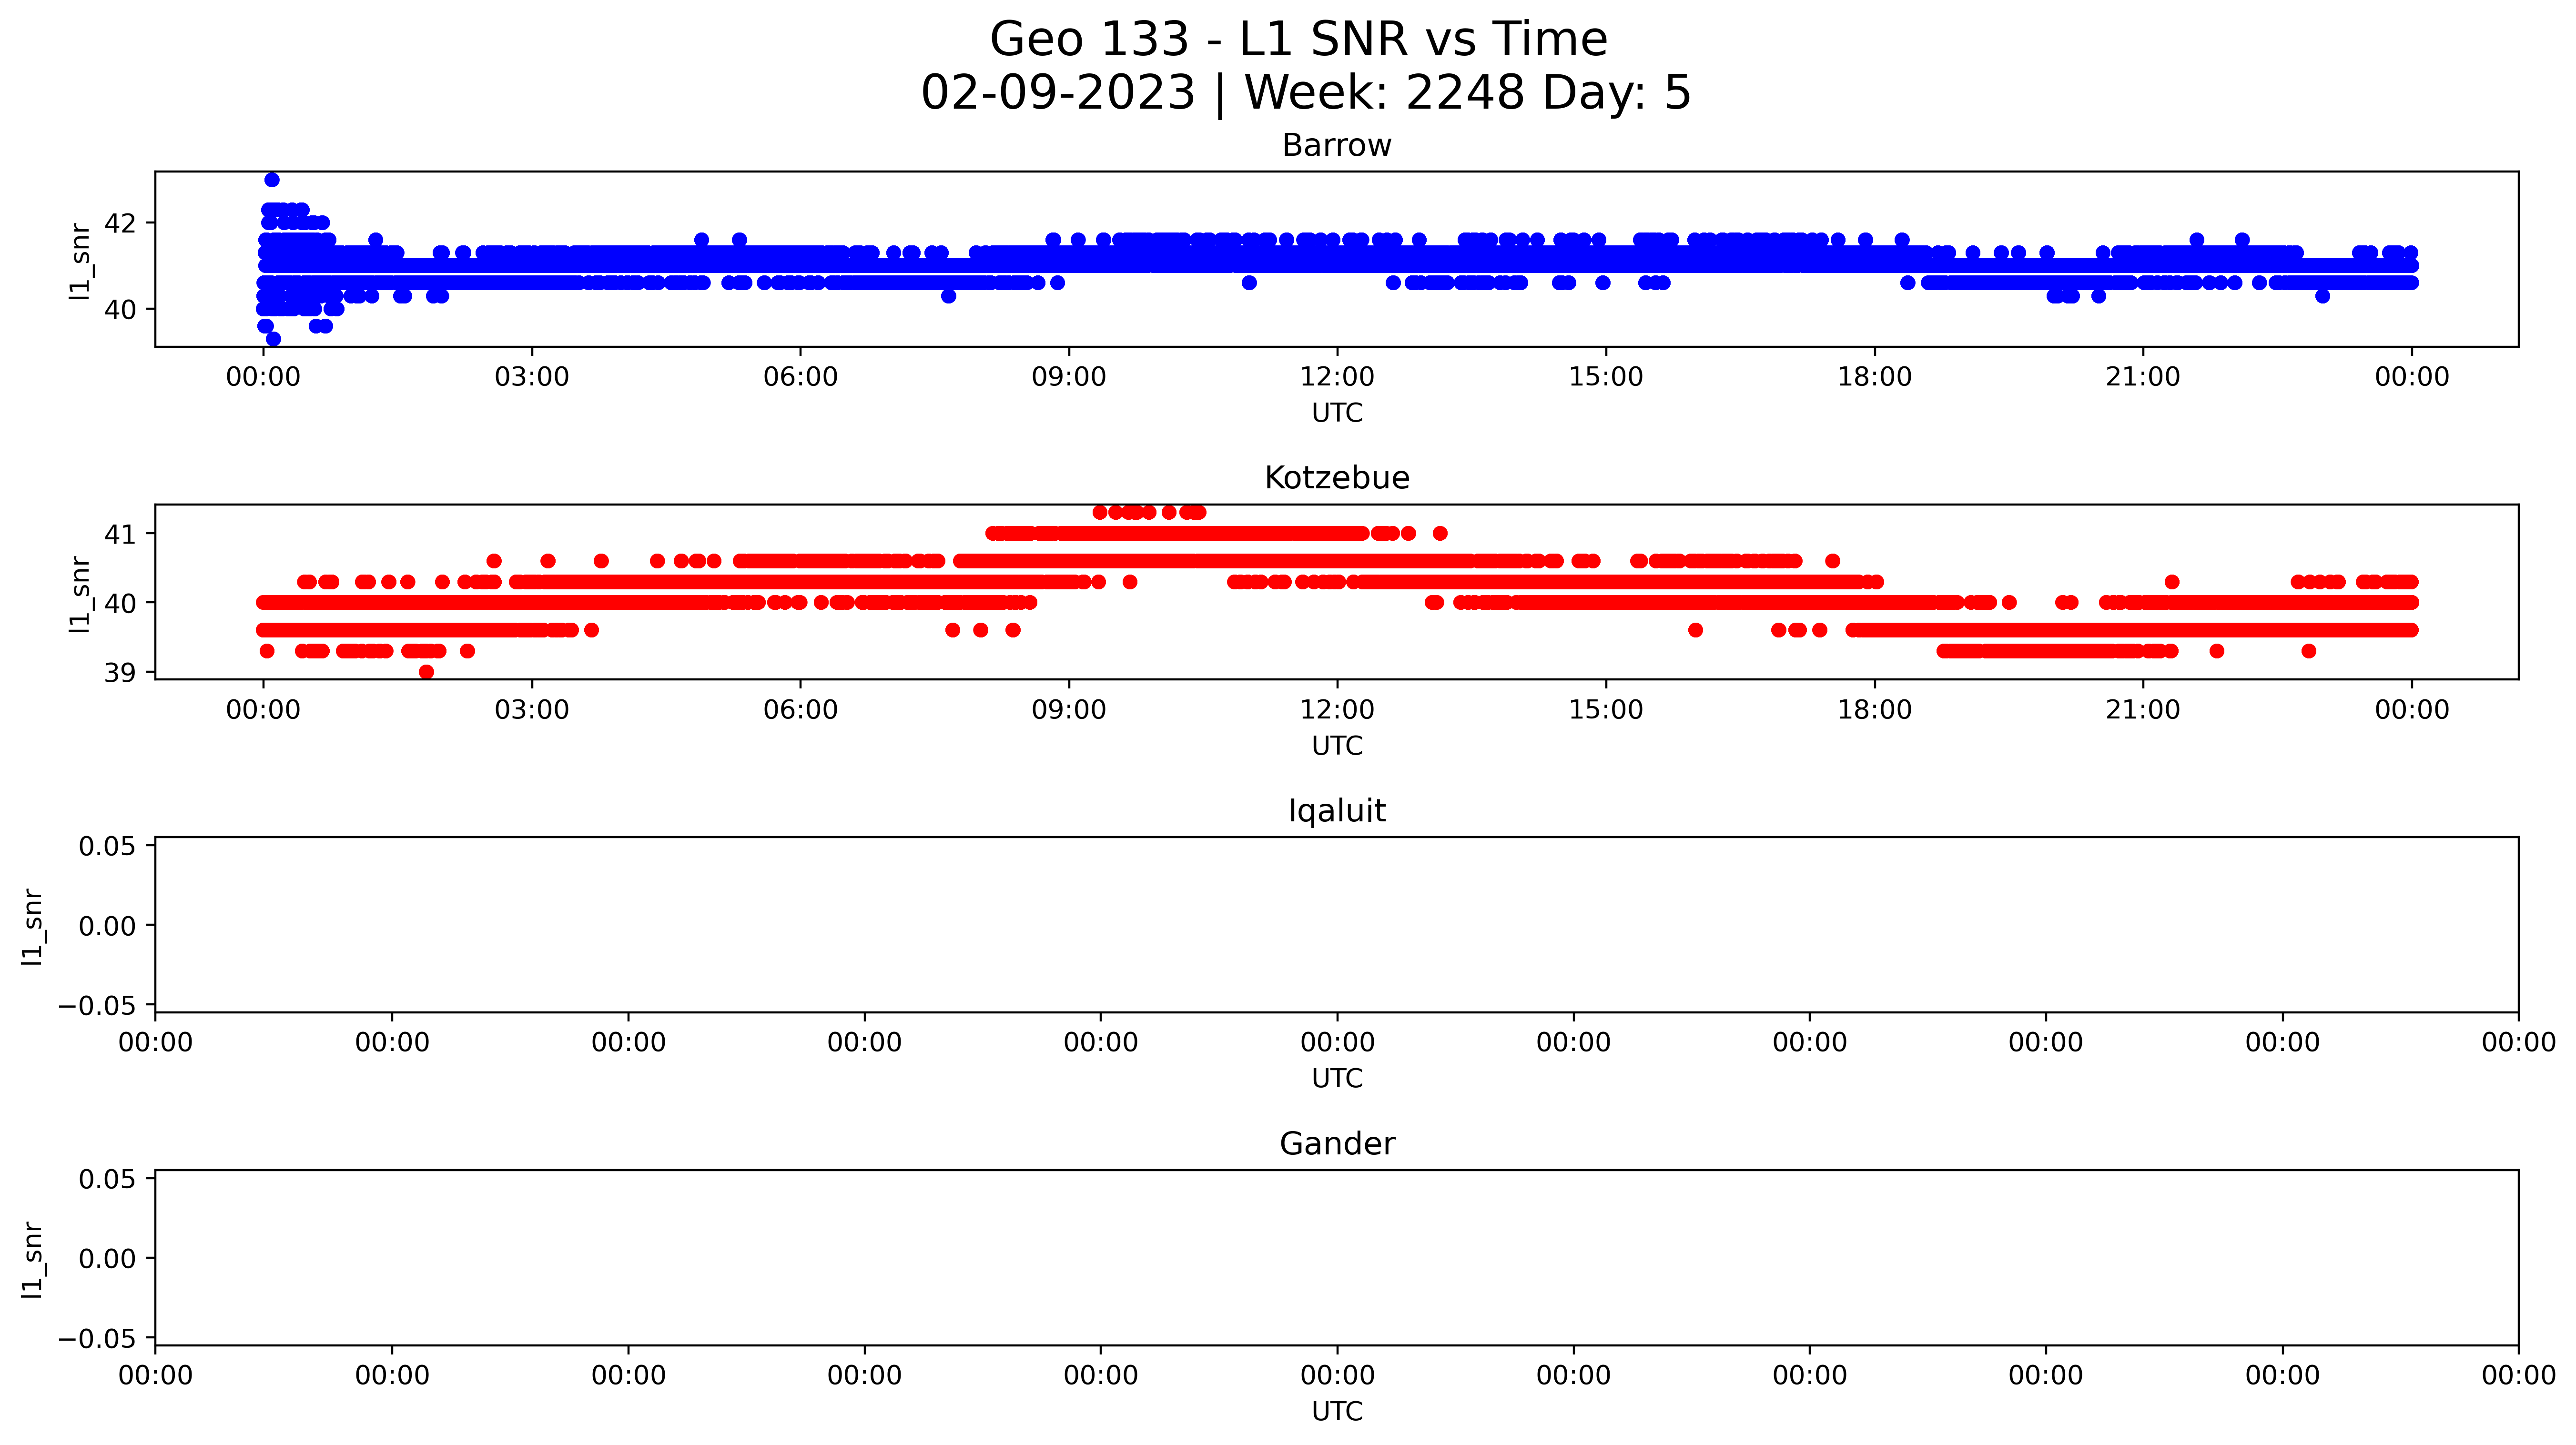Click the '12:00' x-axis tick under the Barrow plot
The image size is (2576, 1445).
1337,377
